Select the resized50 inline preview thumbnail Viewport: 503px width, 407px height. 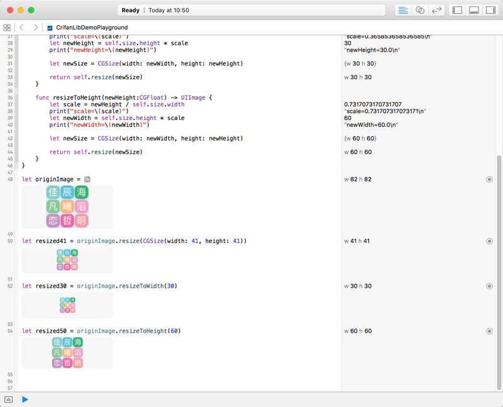(x=67, y=352)
